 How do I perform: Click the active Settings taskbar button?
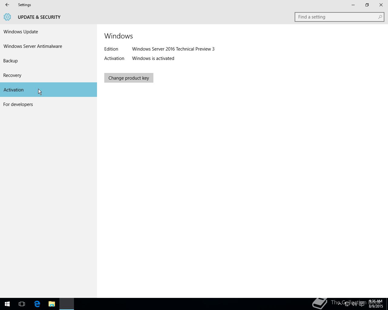click(67, 304)
